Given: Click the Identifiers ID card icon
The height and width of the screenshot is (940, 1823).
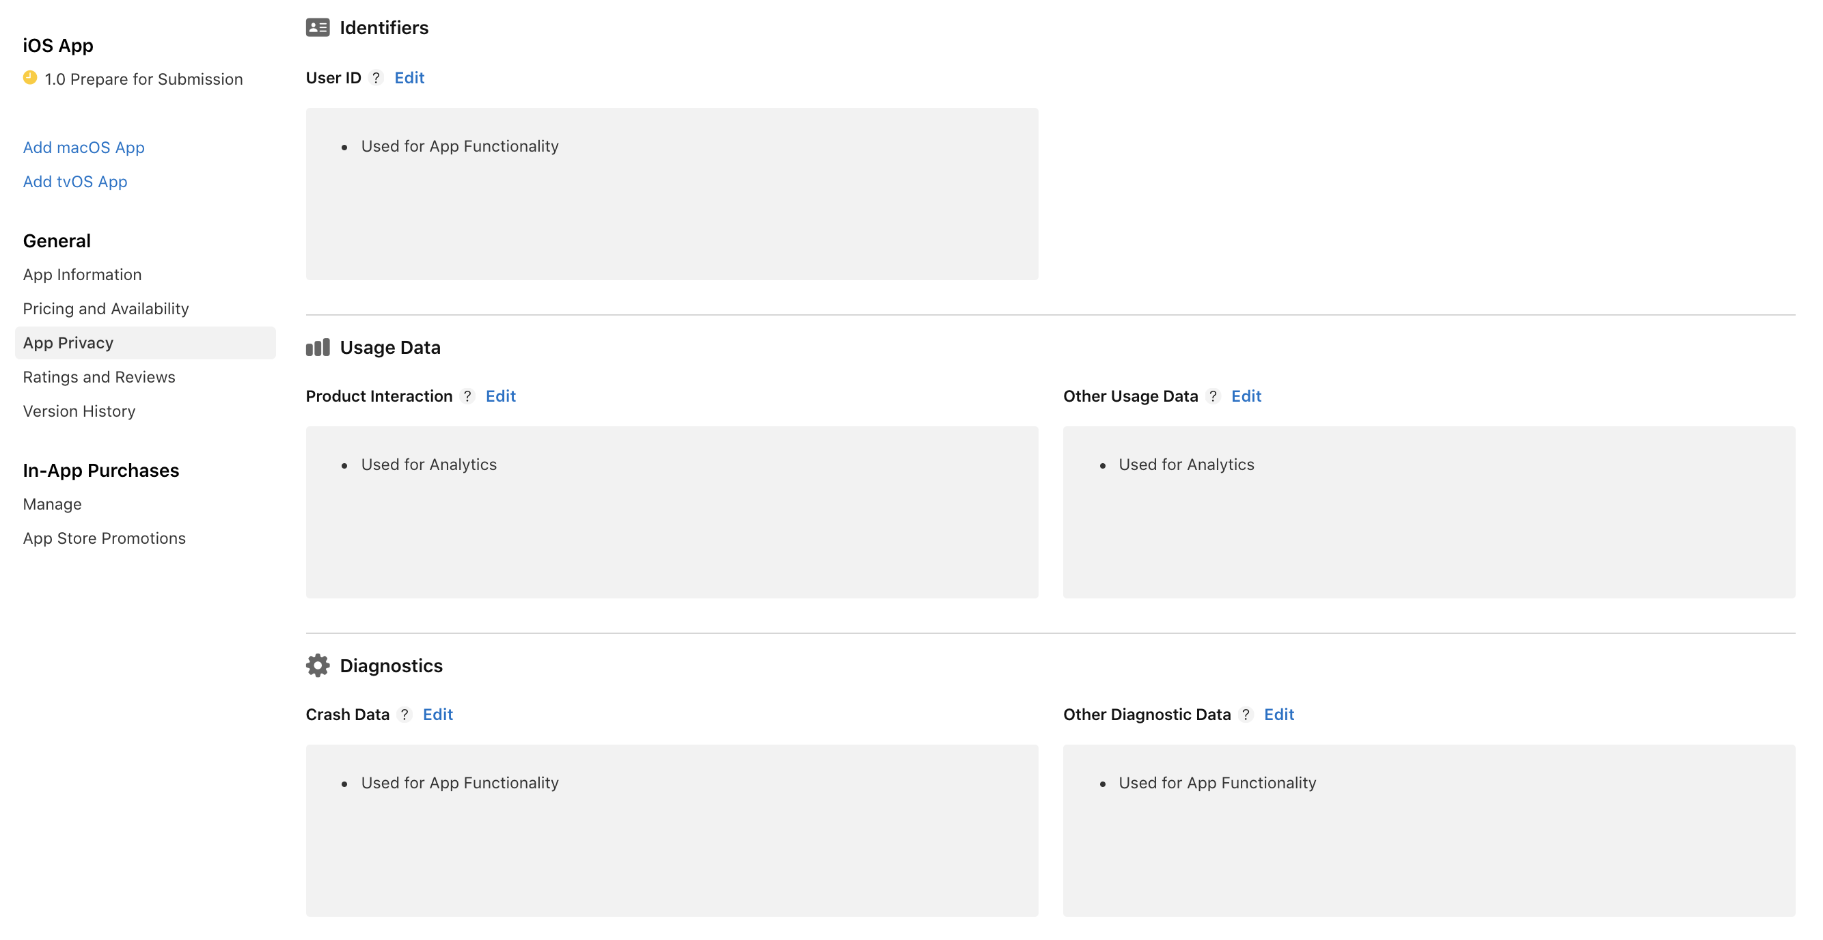Looking at the screenshot, I should (318, 27).
